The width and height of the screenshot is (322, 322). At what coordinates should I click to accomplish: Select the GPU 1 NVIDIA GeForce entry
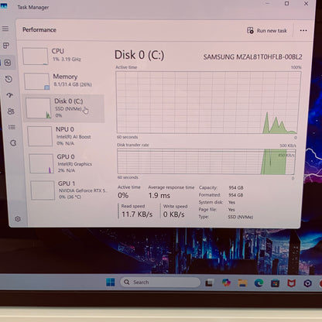point(69,190)
